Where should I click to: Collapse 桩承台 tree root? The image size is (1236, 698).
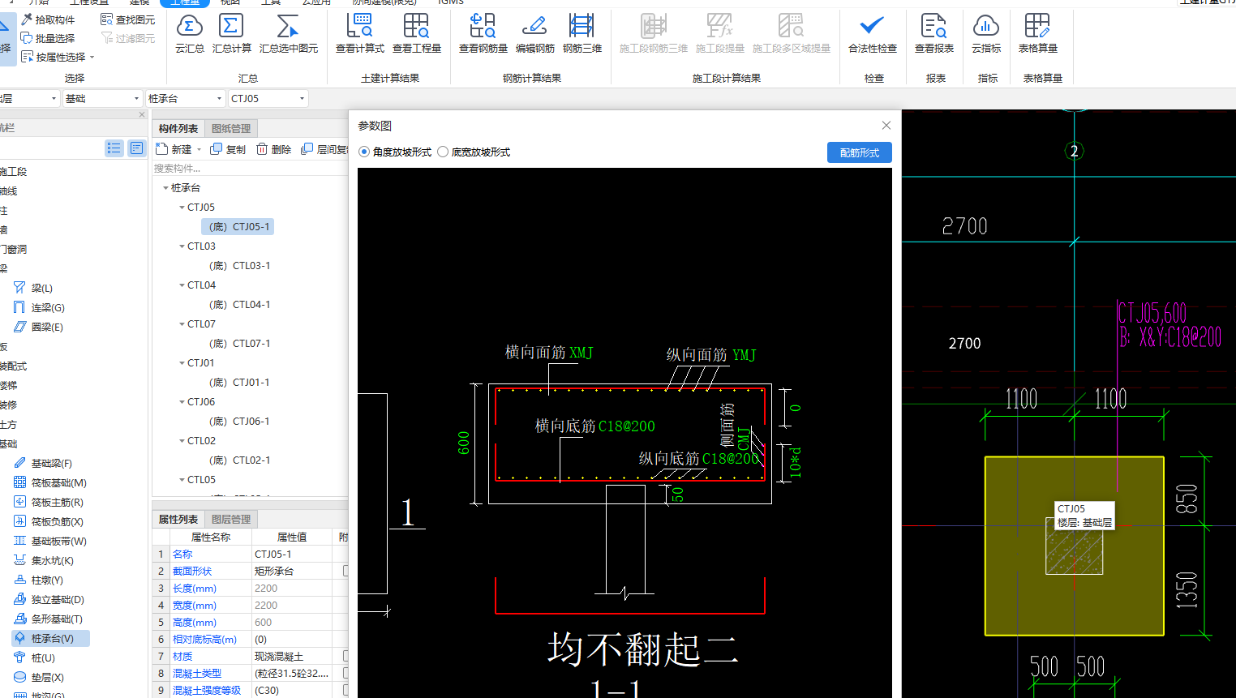(165, 188)
